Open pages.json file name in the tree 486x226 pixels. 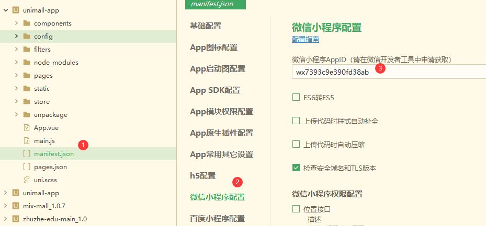[51, 167]
